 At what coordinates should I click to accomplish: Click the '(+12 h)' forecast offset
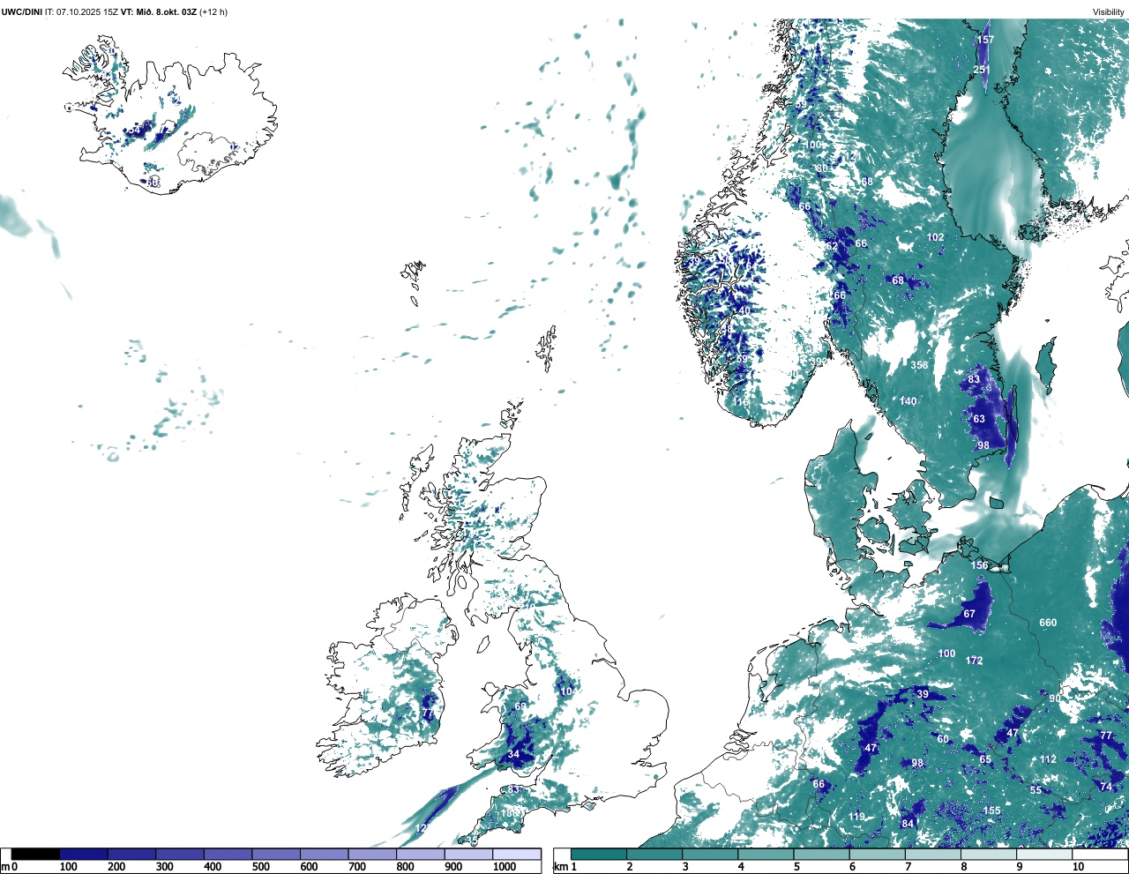(x=213, y=12)
